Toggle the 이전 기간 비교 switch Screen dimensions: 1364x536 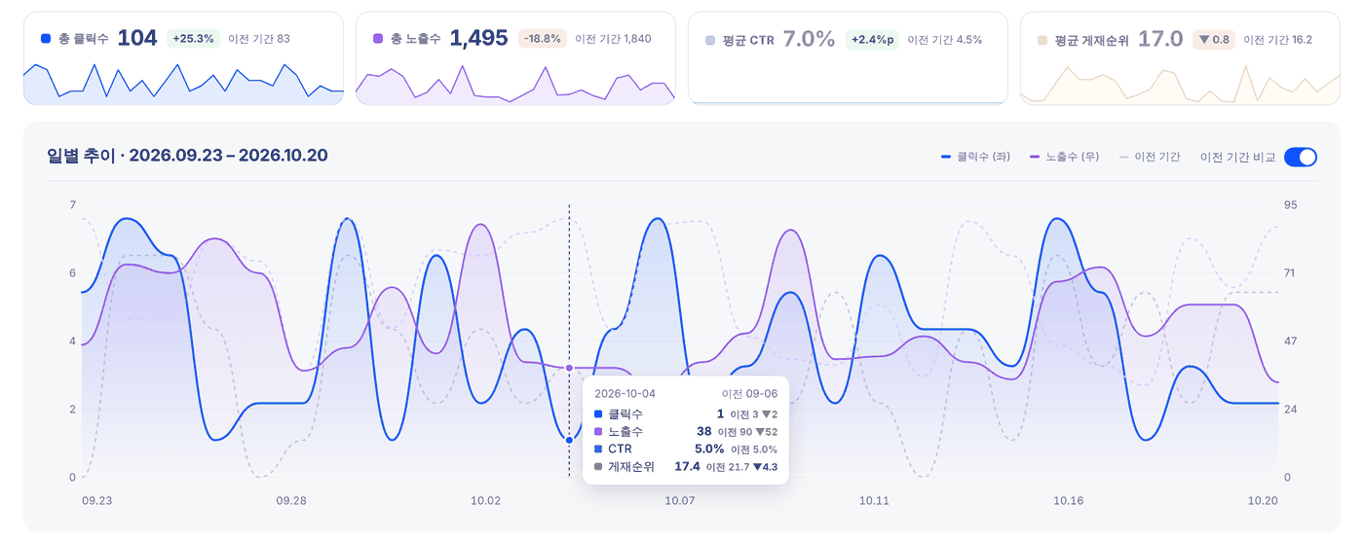[1300, 157]
